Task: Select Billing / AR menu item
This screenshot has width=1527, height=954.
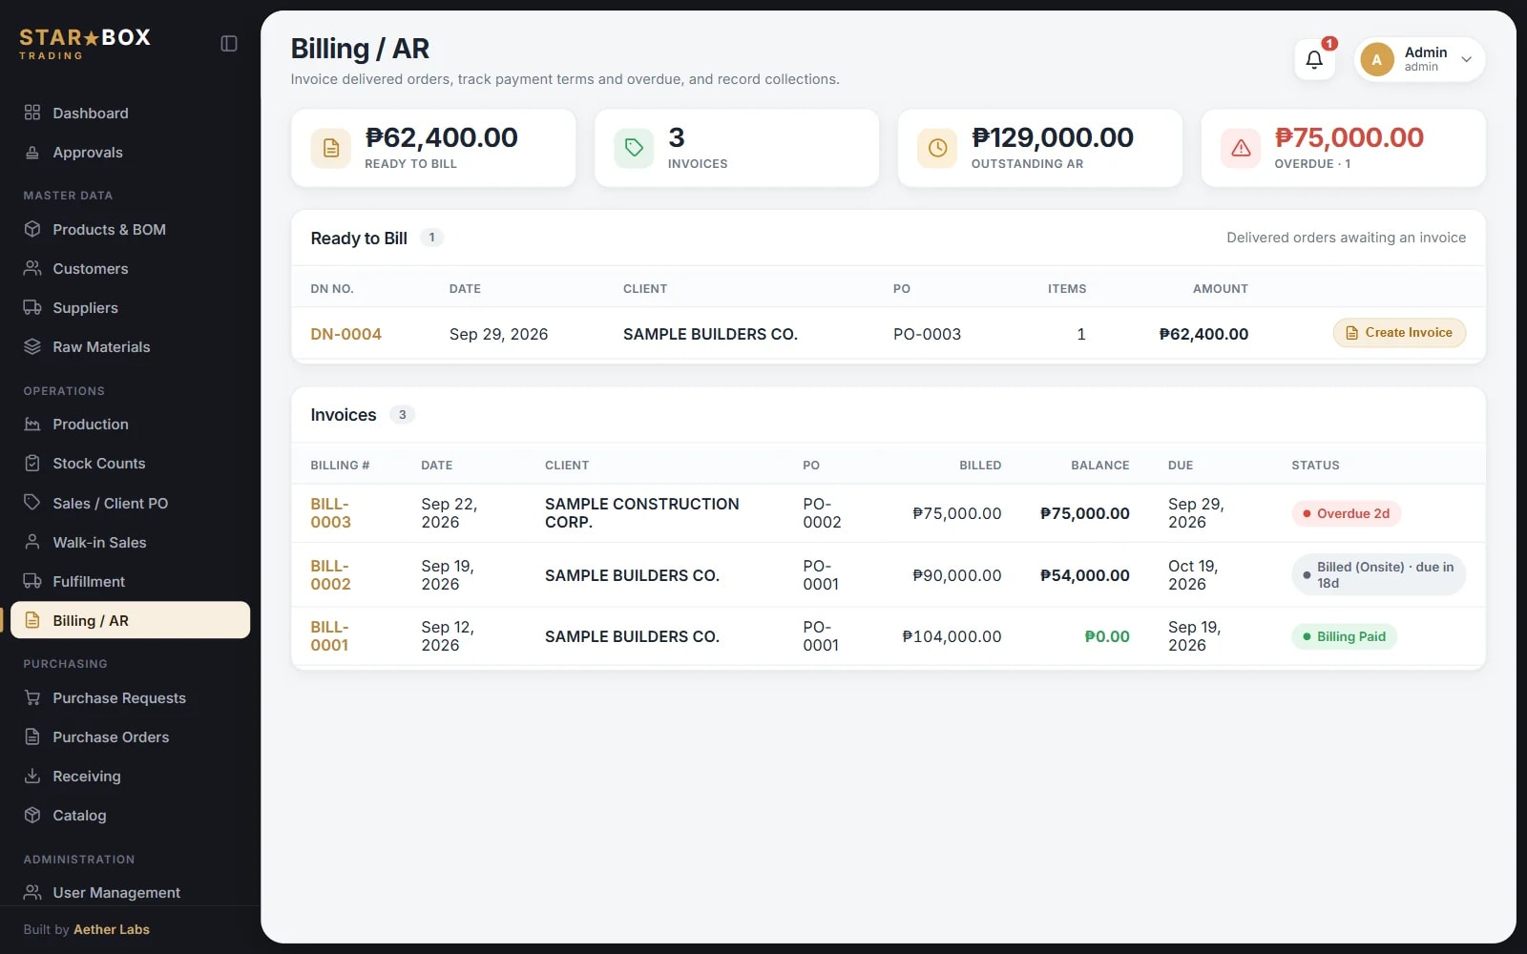Action: pos(130,620)
